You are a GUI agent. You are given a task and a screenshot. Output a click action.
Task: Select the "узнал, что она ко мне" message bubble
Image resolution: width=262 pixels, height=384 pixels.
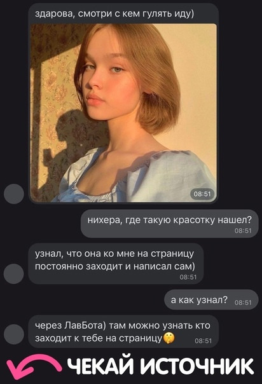116,264
